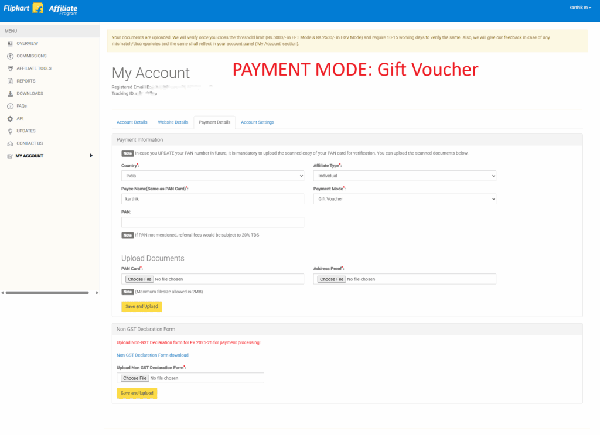Viewport: 600px width, 435px height.
Task: Open the Commissions menu item
Action: tap(32, 56)
